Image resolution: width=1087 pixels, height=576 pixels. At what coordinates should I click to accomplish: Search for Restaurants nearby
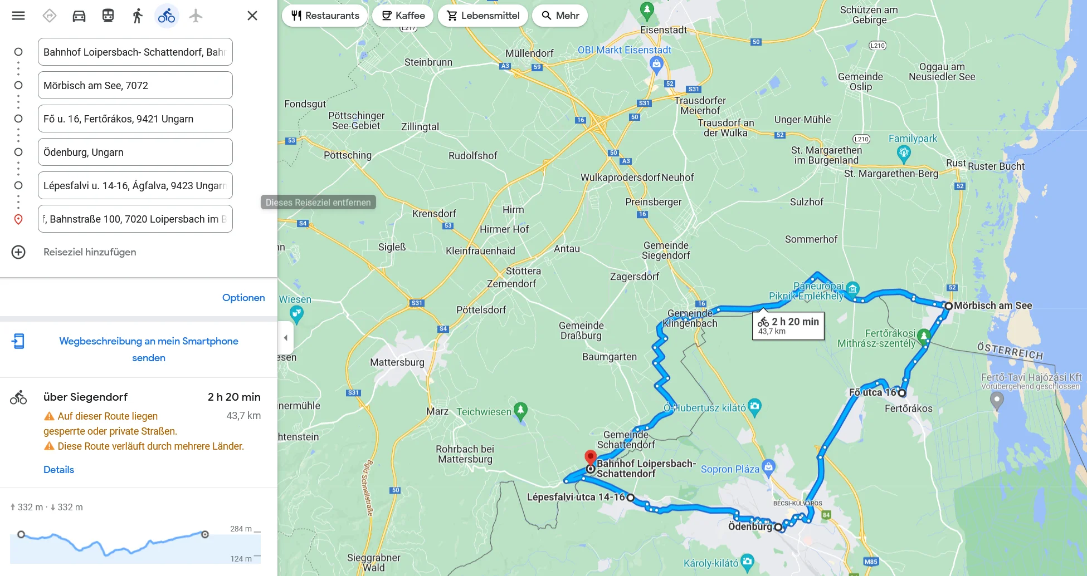(325, 16)
